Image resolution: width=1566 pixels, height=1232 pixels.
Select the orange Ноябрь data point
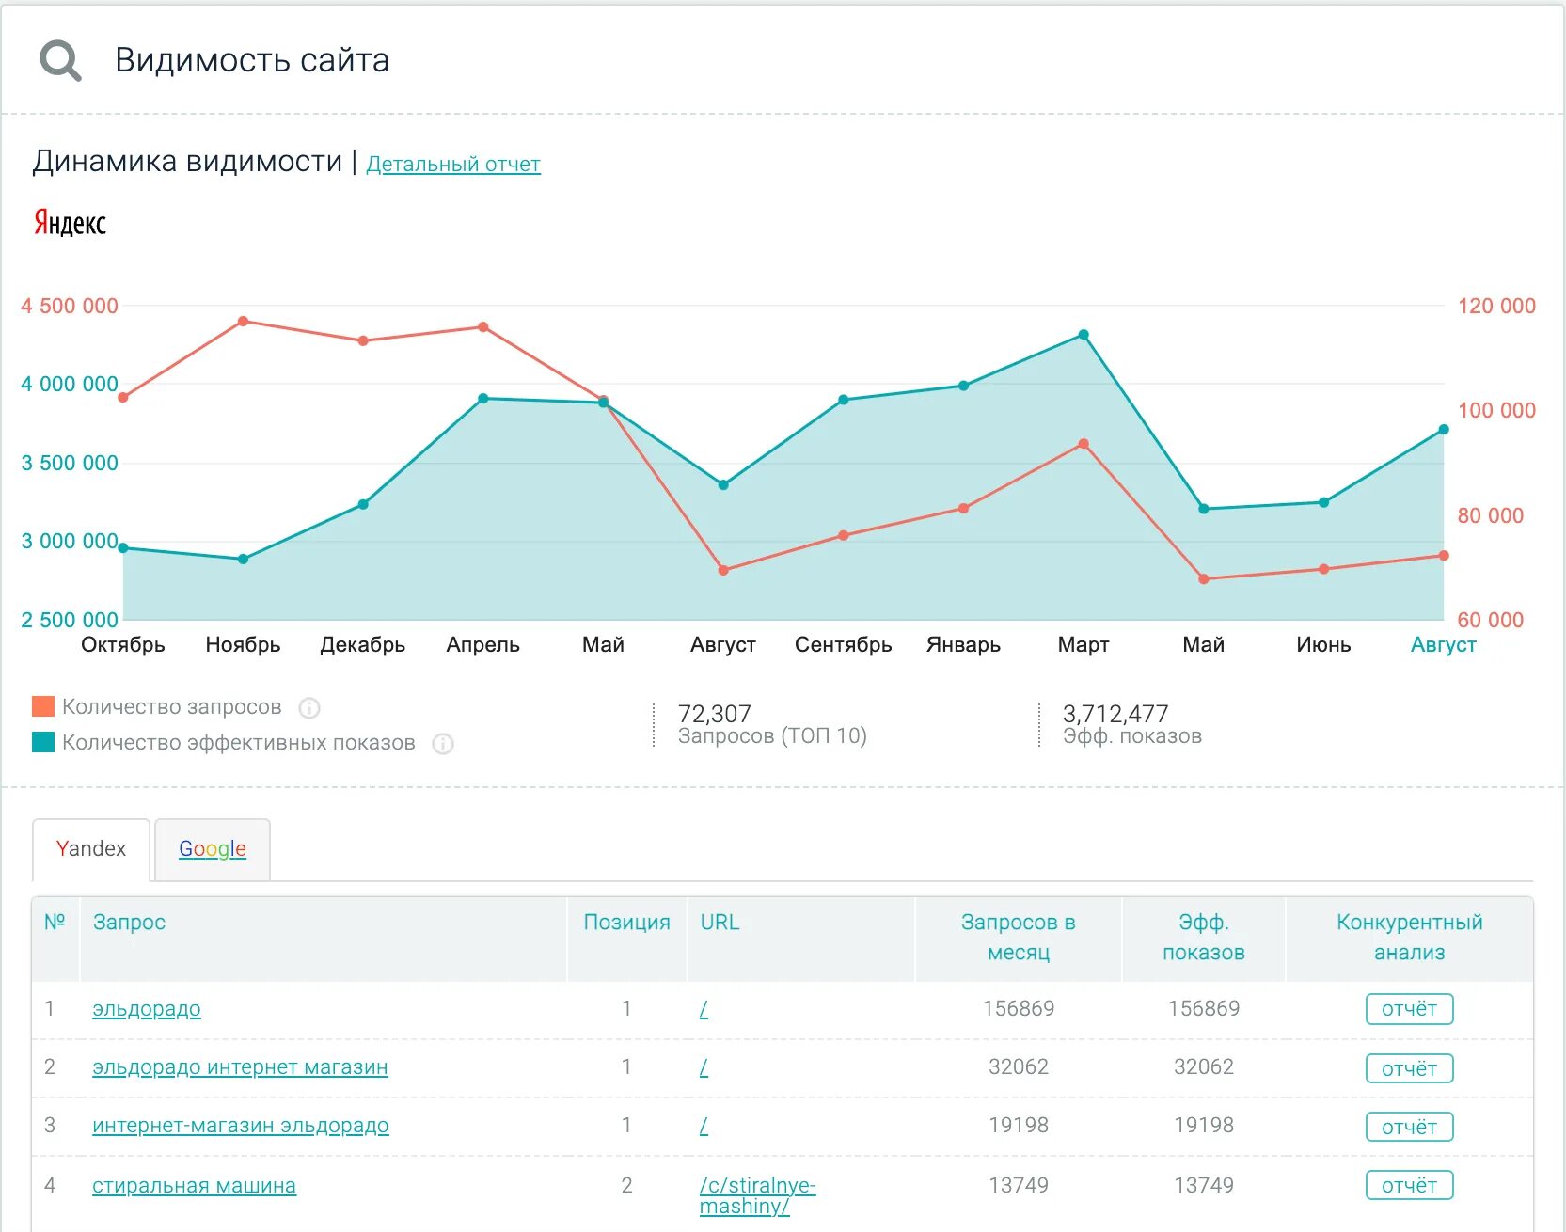tap(243, 322)
